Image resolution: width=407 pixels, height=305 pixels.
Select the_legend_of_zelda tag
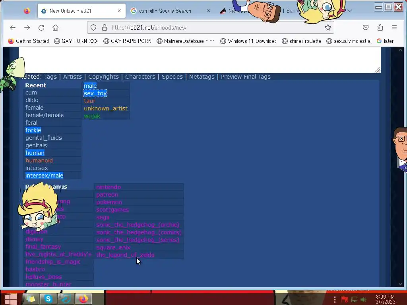click(125, 255)
